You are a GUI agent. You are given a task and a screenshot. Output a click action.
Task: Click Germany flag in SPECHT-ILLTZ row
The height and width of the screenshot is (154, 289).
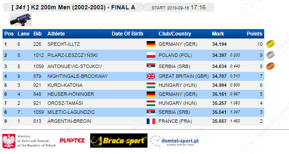click(x=151, y=44)
